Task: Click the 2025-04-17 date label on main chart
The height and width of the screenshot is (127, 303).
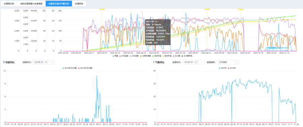Action: tap(89, 53)
